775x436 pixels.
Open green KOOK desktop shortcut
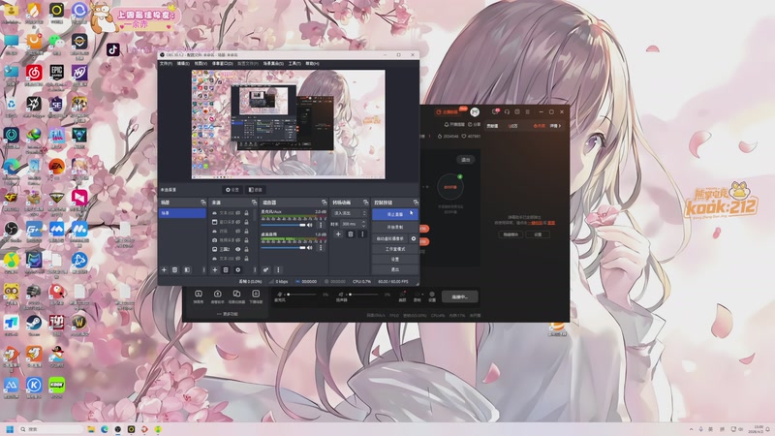click(x=56, y=389)
